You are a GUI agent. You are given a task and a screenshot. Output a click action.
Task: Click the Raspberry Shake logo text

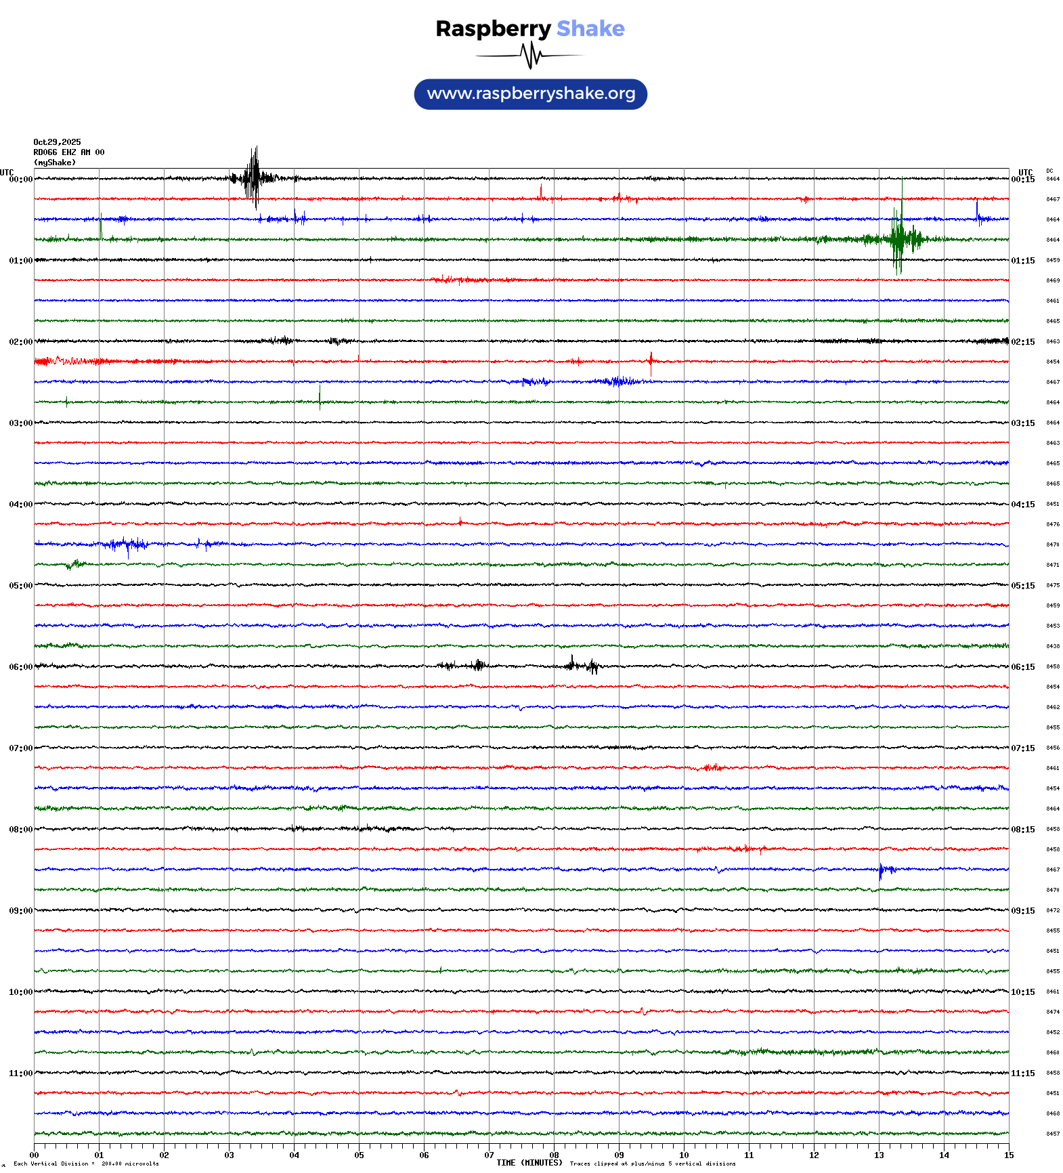[529, 29]
